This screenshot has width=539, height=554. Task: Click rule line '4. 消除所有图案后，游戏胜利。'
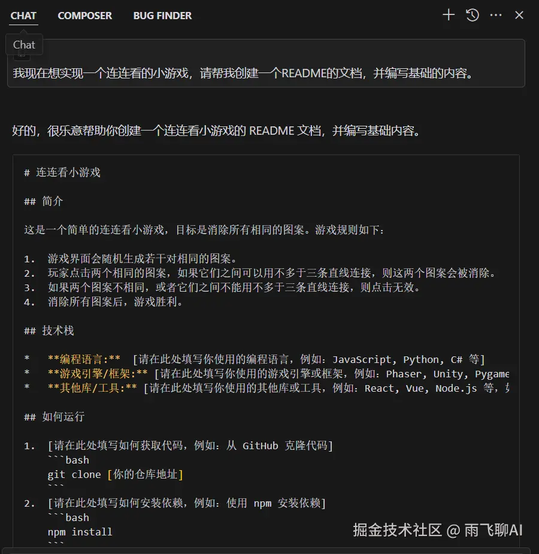pyautogui.click(x=103, y=302)
